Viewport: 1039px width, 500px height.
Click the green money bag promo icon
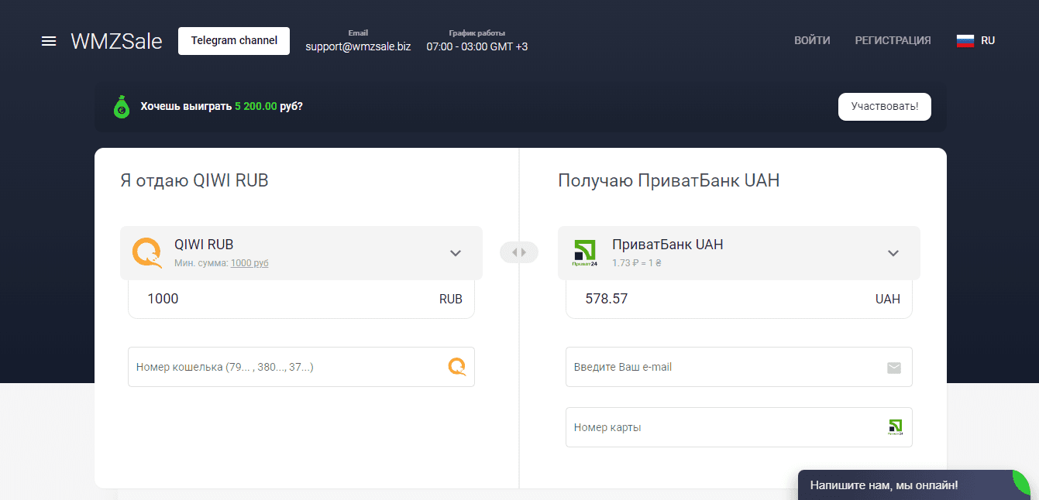pyautogui.click(x=122, y=106)
